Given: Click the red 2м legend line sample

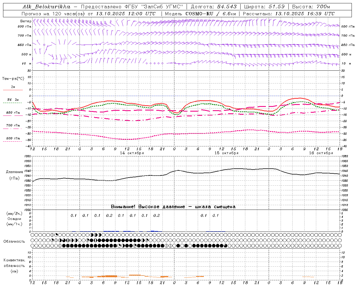Looking at the screenshot, I should click(x=13, y=90).
